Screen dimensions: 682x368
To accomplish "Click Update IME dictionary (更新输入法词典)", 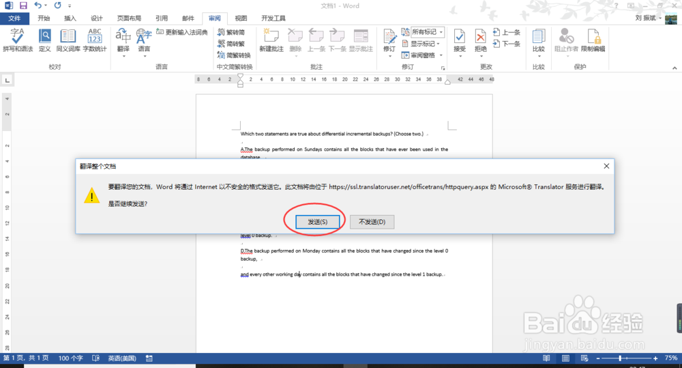I will 182,32.
